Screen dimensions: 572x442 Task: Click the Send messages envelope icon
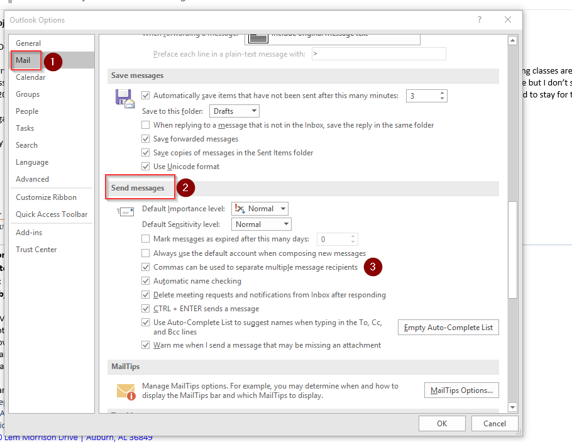tap(126, 213)
